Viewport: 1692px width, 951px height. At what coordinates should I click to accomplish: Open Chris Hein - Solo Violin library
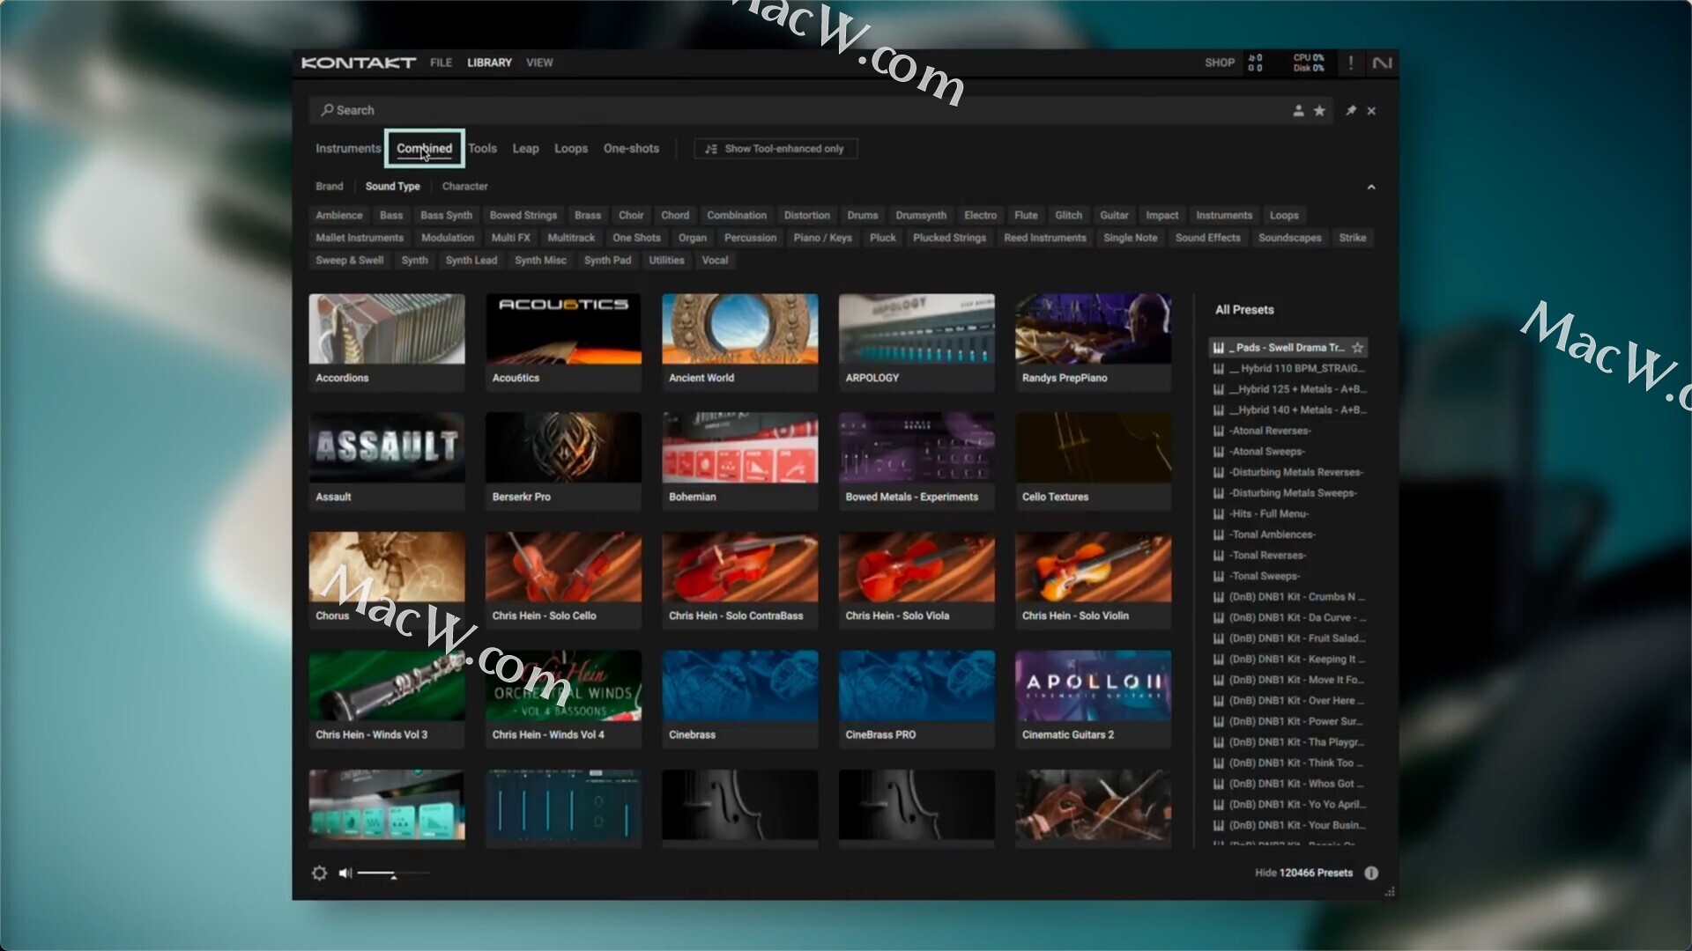(1093, 579)
